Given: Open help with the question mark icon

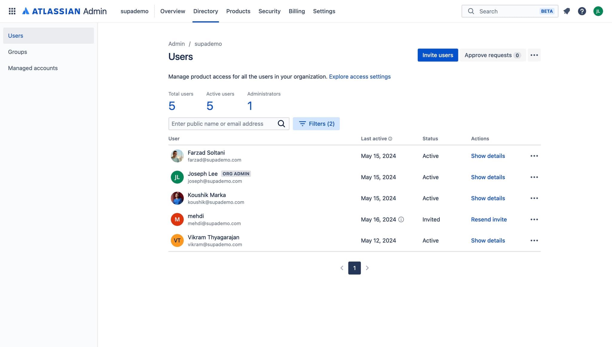Looking at the screenshot, I should click(x=582, y=11).
